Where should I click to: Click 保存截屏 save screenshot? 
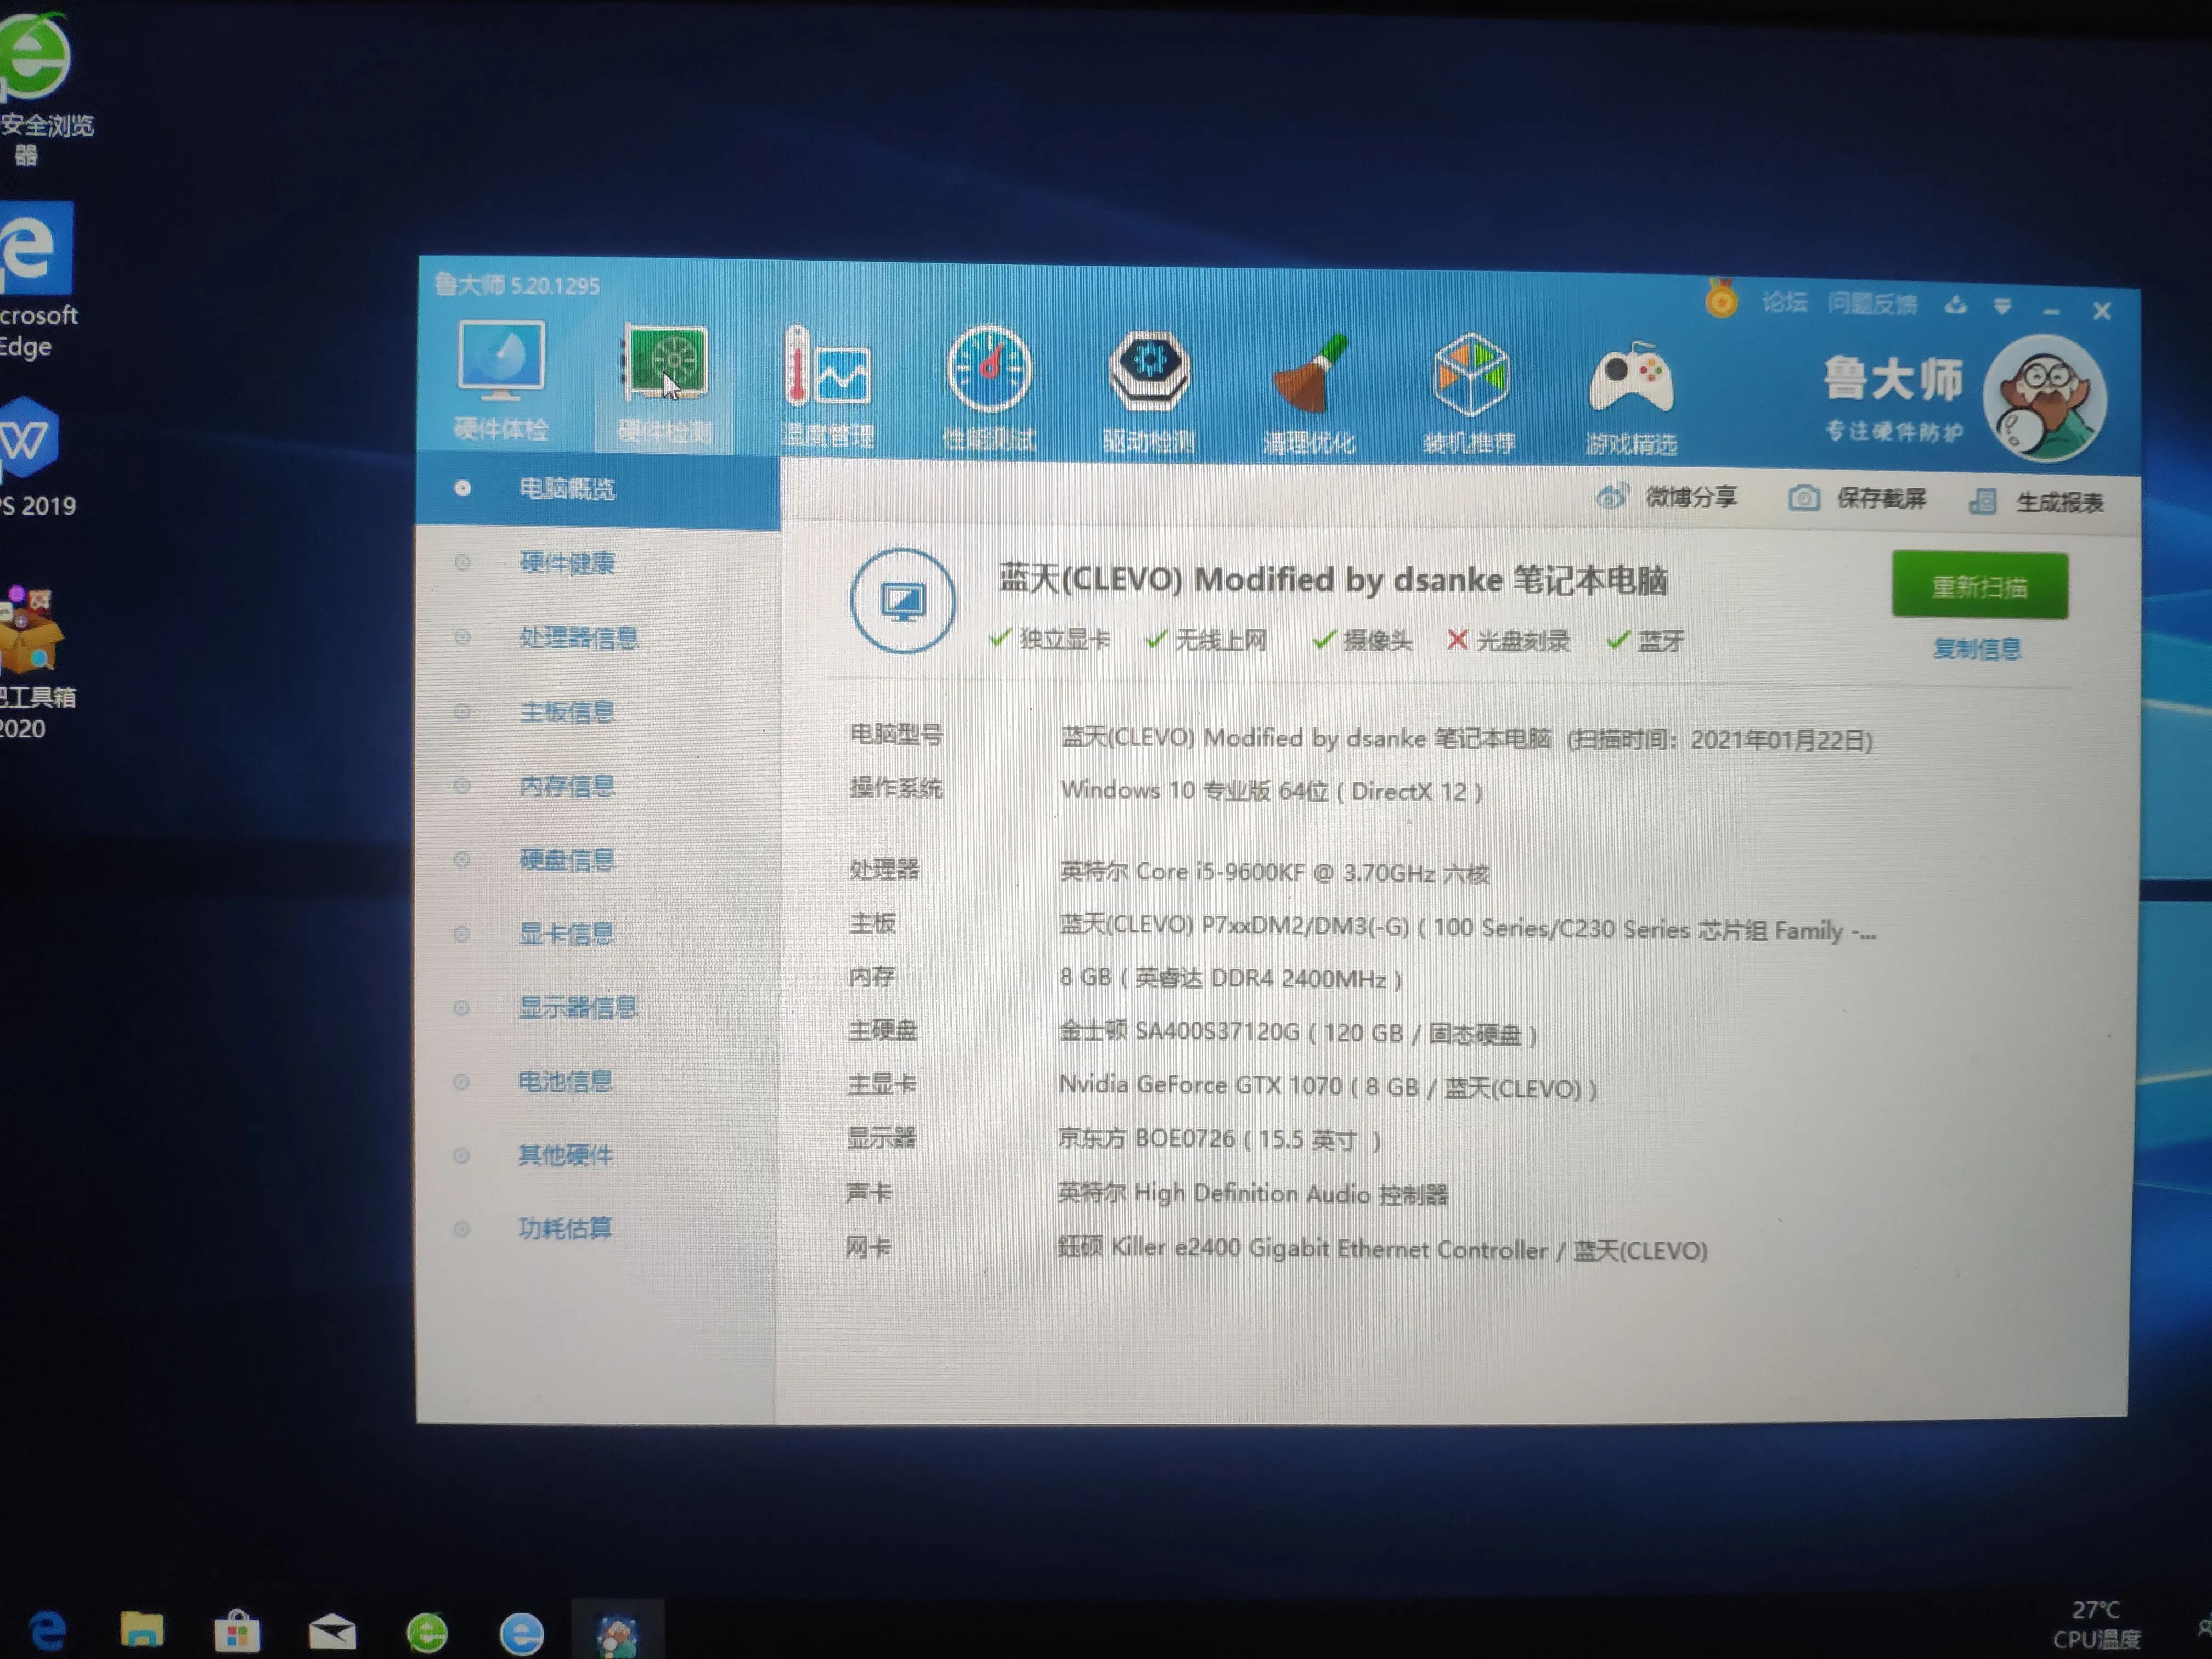pyautogui.click(x=1857, y=498)
